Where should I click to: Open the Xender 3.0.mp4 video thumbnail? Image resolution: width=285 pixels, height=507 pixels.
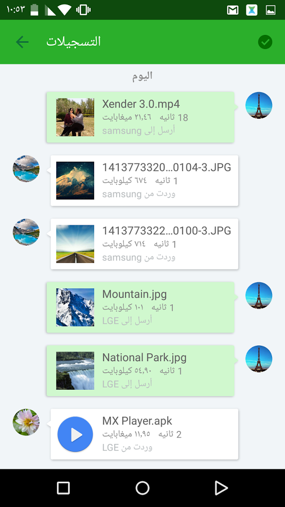[x=75, y=117]
